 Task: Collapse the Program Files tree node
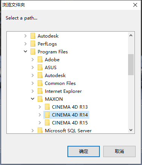pos(26,51)
